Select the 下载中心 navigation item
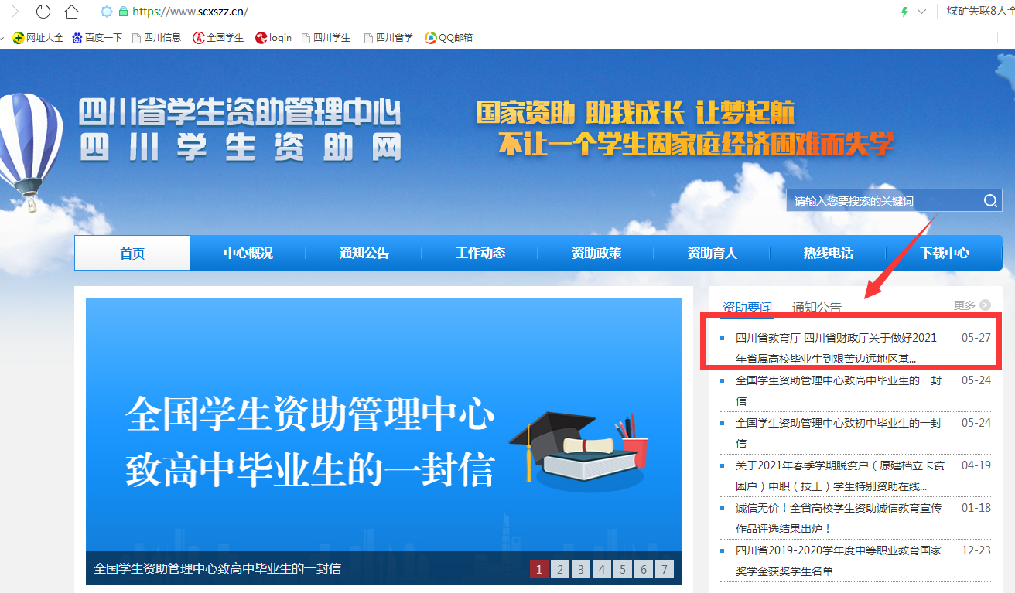The image size is (1015, 593). pos(944,254)
